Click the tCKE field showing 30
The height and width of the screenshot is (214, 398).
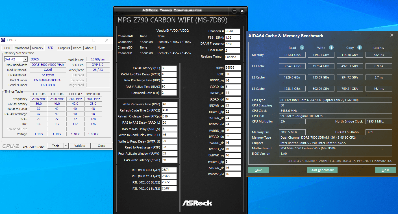[233, 74]
